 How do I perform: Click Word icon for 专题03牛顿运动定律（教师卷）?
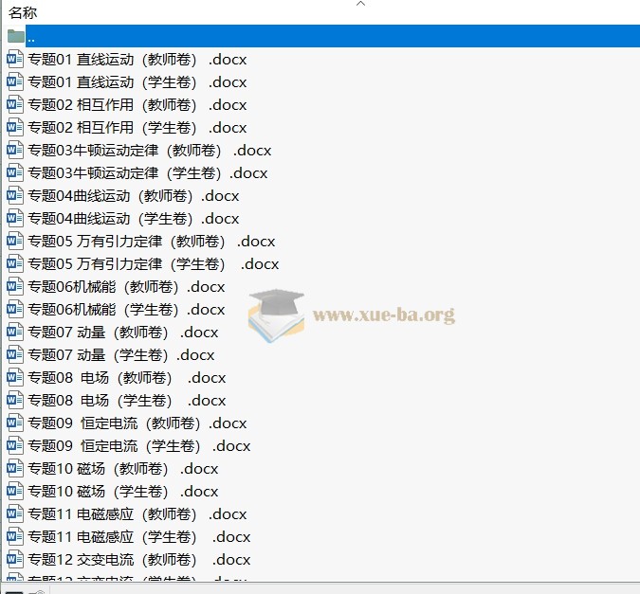coord(15,150)
